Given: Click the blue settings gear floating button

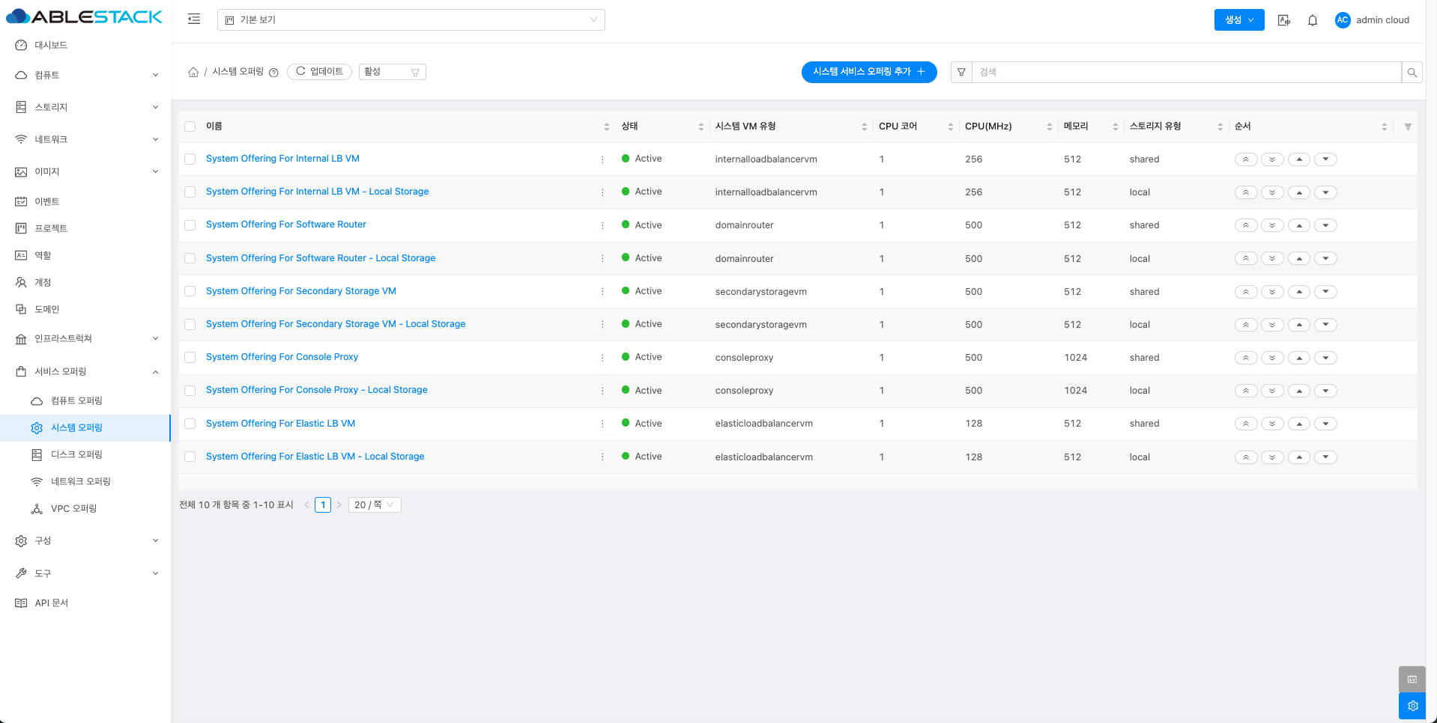Looking at the screenshot, I should point(1412,706).
